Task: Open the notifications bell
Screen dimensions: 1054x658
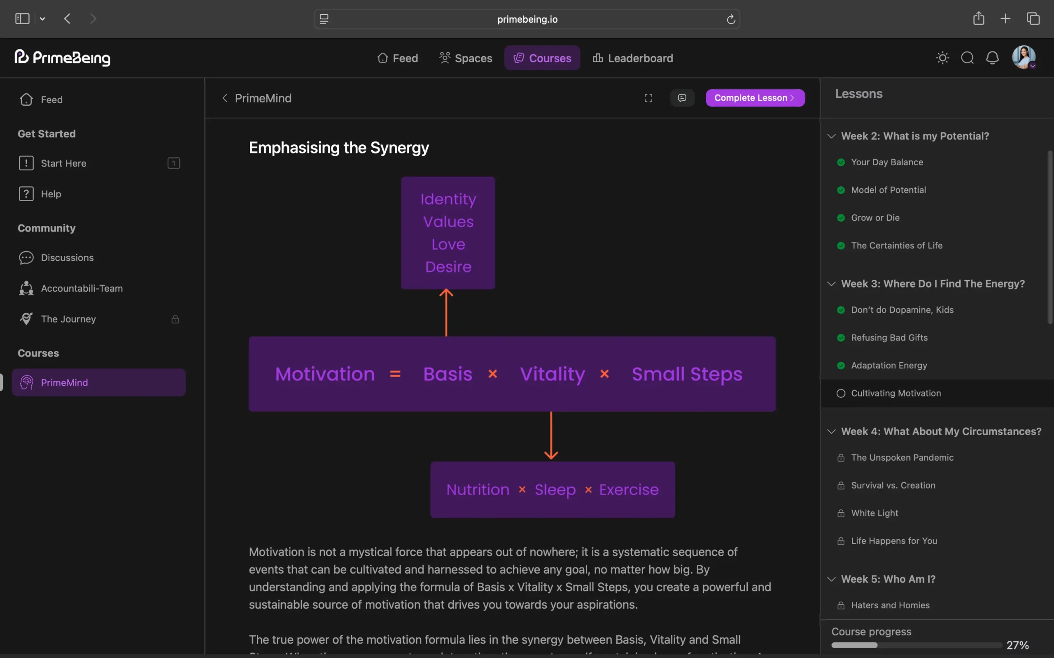Action: (992, 58)
